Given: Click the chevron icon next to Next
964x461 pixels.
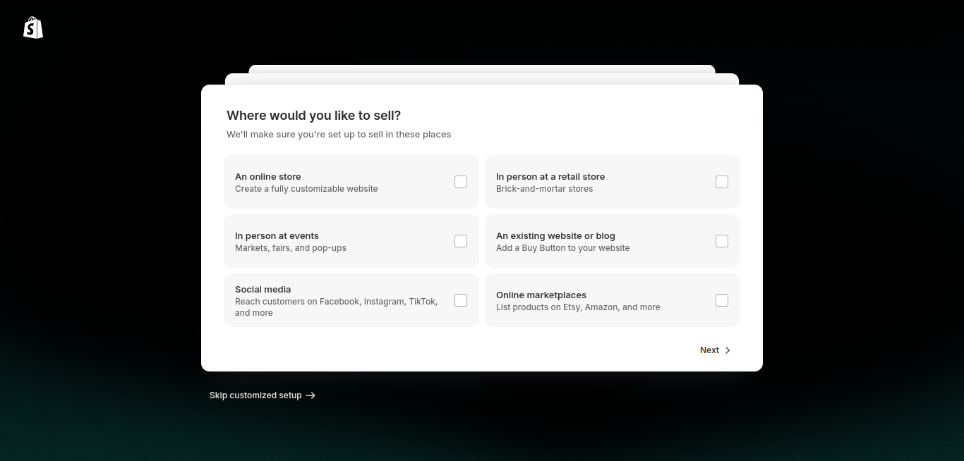Looking at the screenshot, I should [x=728, y=350].
